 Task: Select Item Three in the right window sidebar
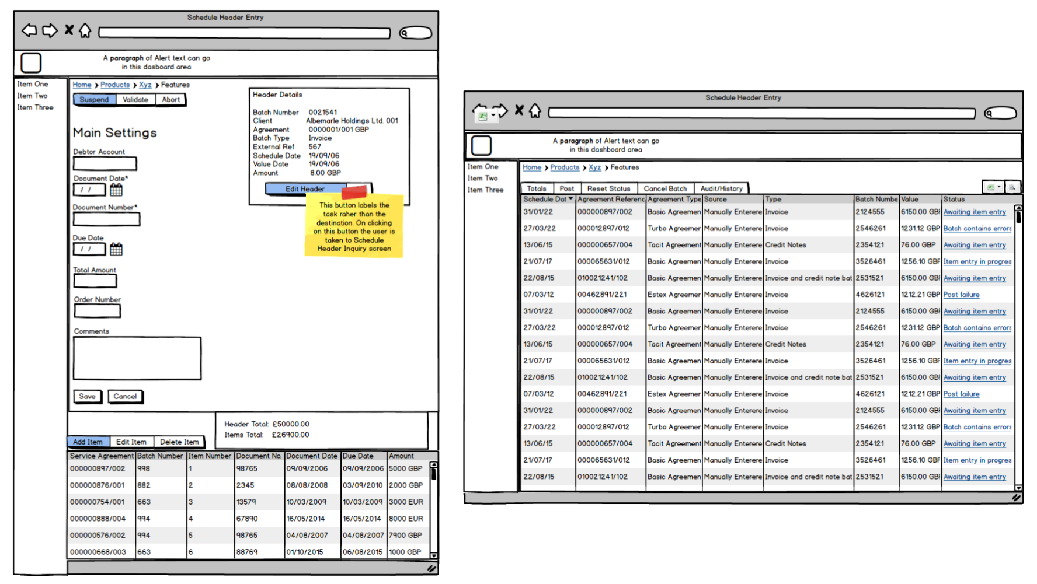[485, 190]
